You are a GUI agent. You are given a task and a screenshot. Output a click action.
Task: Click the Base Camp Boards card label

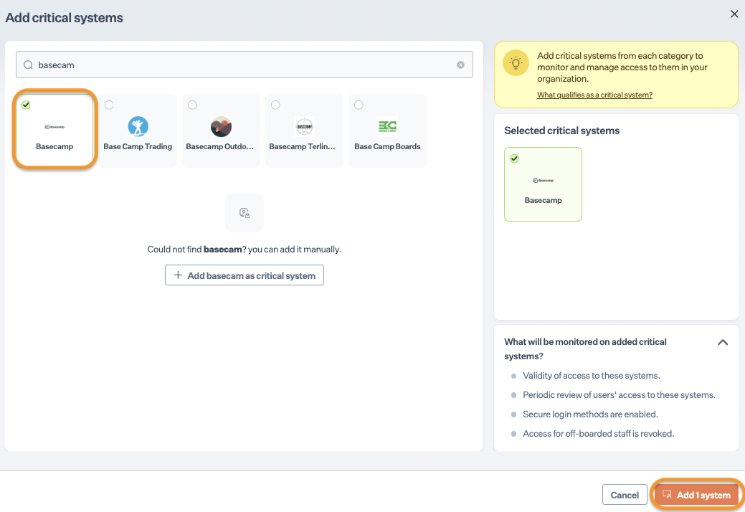coord(387,146)
